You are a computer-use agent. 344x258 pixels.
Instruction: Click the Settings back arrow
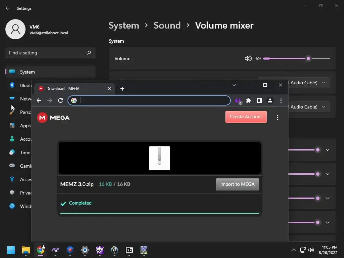click(x=8, y=8)
